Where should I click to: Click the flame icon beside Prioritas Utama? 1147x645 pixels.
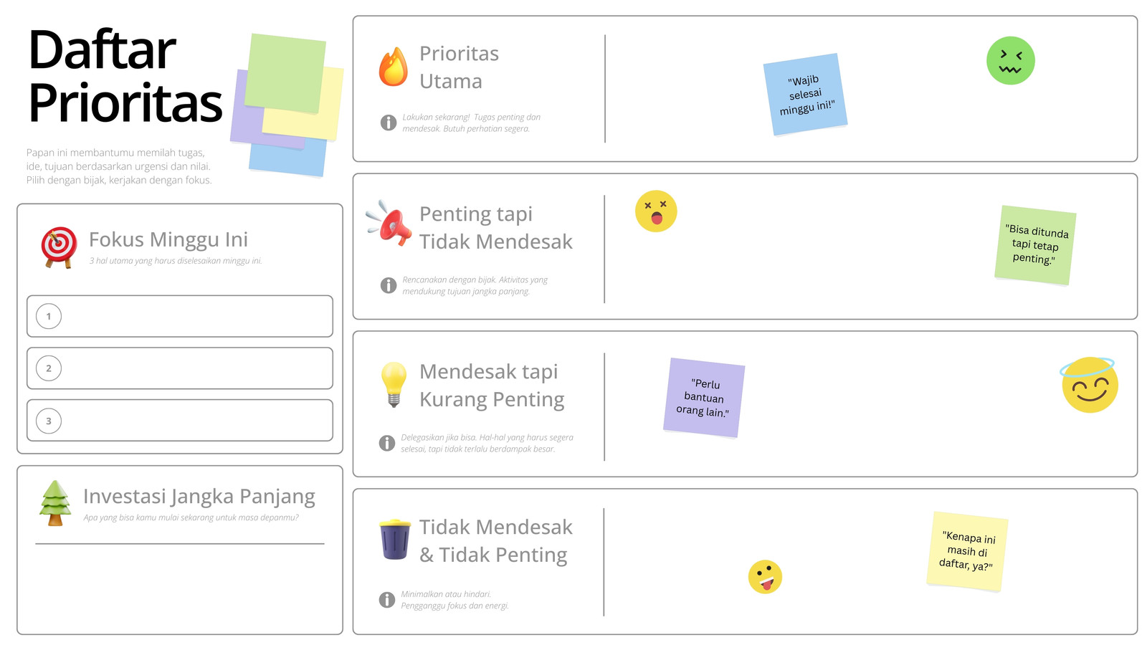click(393, 67)
